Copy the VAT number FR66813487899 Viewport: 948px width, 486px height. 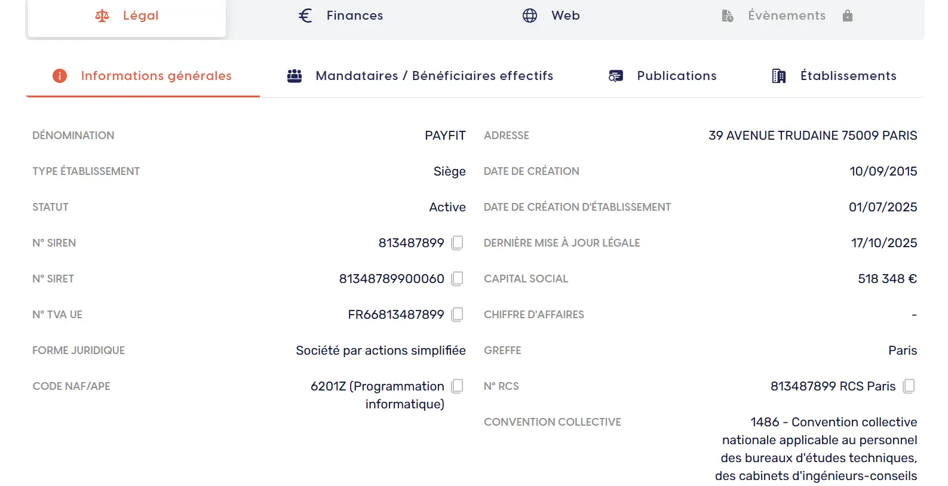457,315
